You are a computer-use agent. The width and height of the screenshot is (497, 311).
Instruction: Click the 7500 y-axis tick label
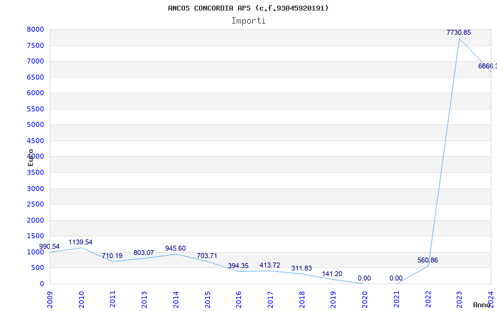(35, 45)
